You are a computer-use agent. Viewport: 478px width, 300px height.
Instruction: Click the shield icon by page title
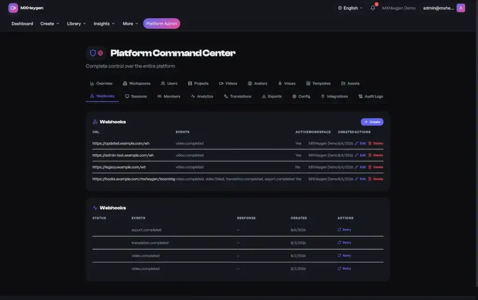(x=93, y=53)
